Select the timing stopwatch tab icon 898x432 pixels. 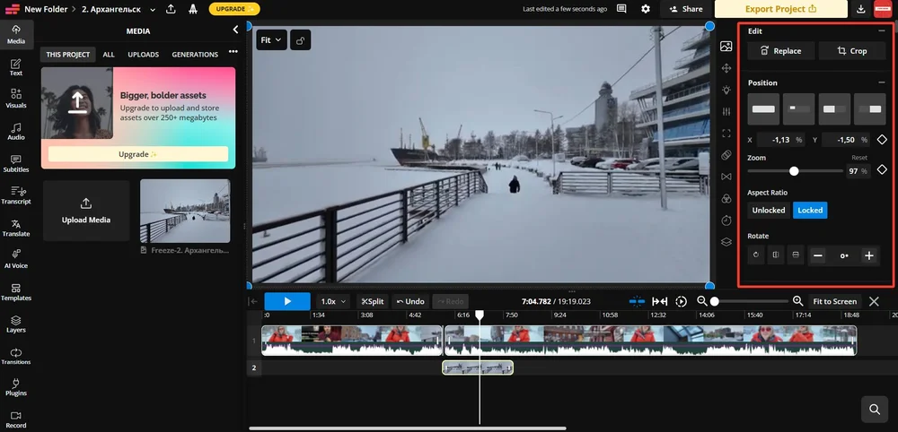(726, 220)
